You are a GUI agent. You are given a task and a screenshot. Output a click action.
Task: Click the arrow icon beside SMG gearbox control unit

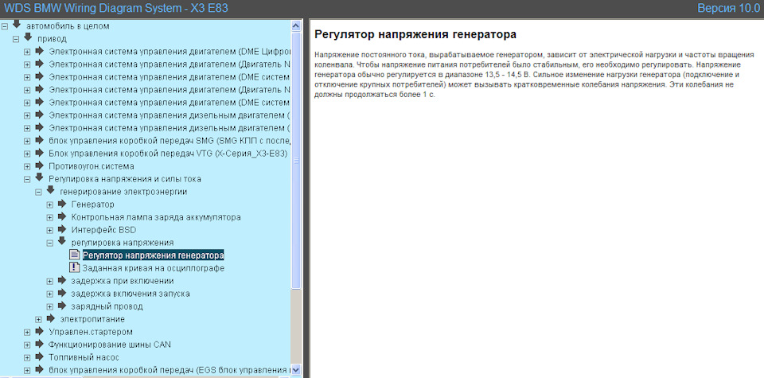[40, 140]
